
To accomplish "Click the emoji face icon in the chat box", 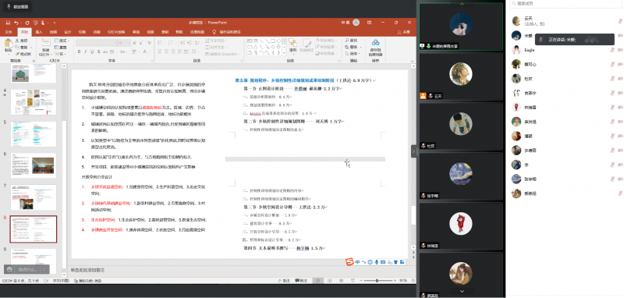I will (9, 269).
